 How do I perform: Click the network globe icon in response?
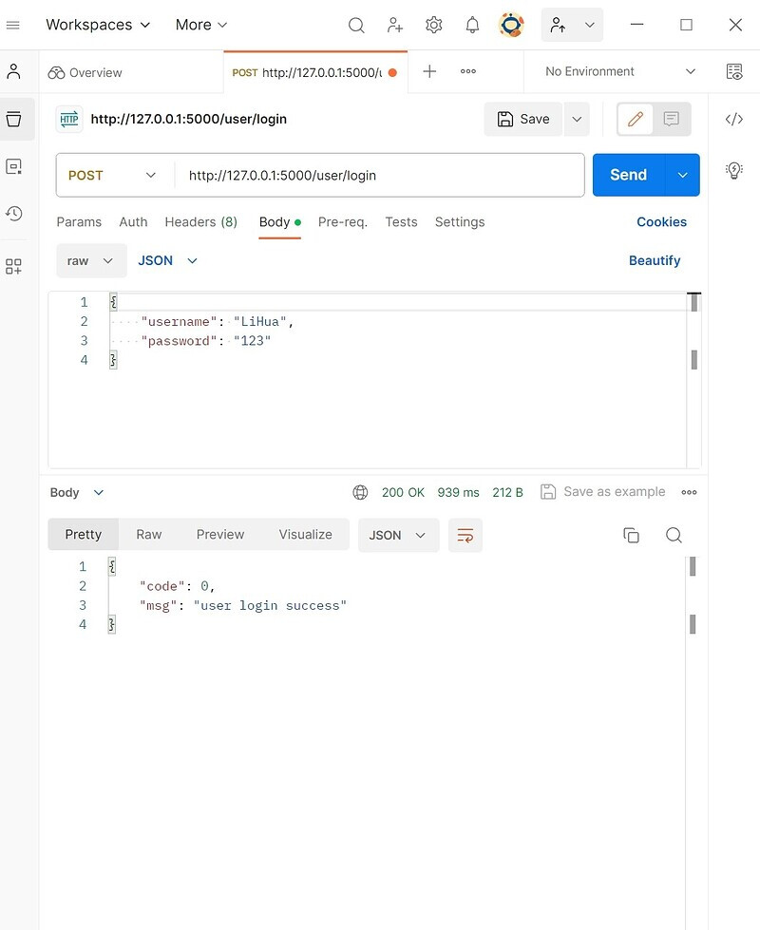pos(360,492)
